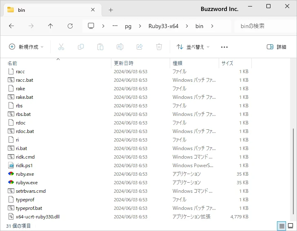Open the 並べ替え sort dropdown
This screenshot has height=231, width=297.
(193, 47)
